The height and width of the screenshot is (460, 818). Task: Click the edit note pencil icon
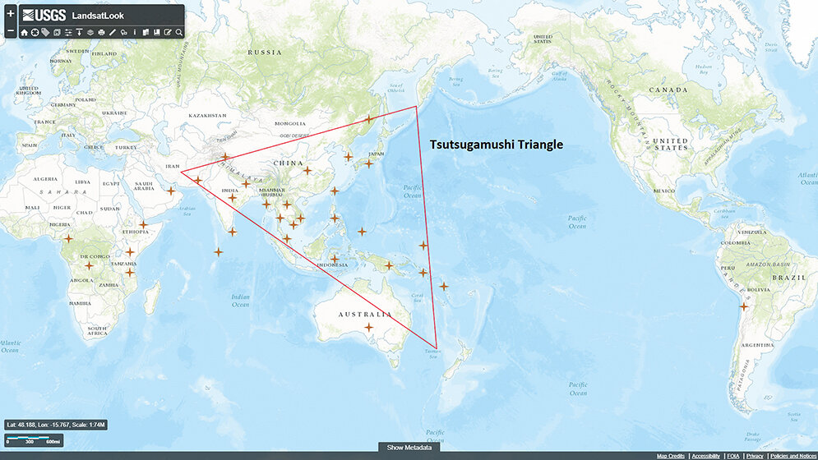[168, 32]
